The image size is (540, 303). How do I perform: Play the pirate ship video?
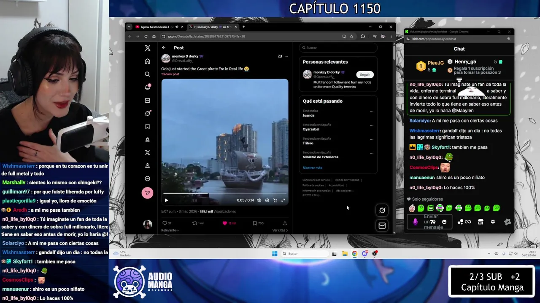pyautogui.click(x=166, y=200)
